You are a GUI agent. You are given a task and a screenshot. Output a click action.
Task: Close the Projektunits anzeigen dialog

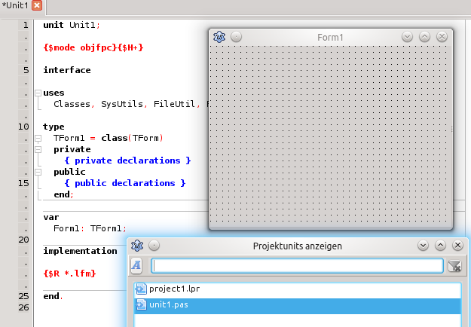click(457, 245)
